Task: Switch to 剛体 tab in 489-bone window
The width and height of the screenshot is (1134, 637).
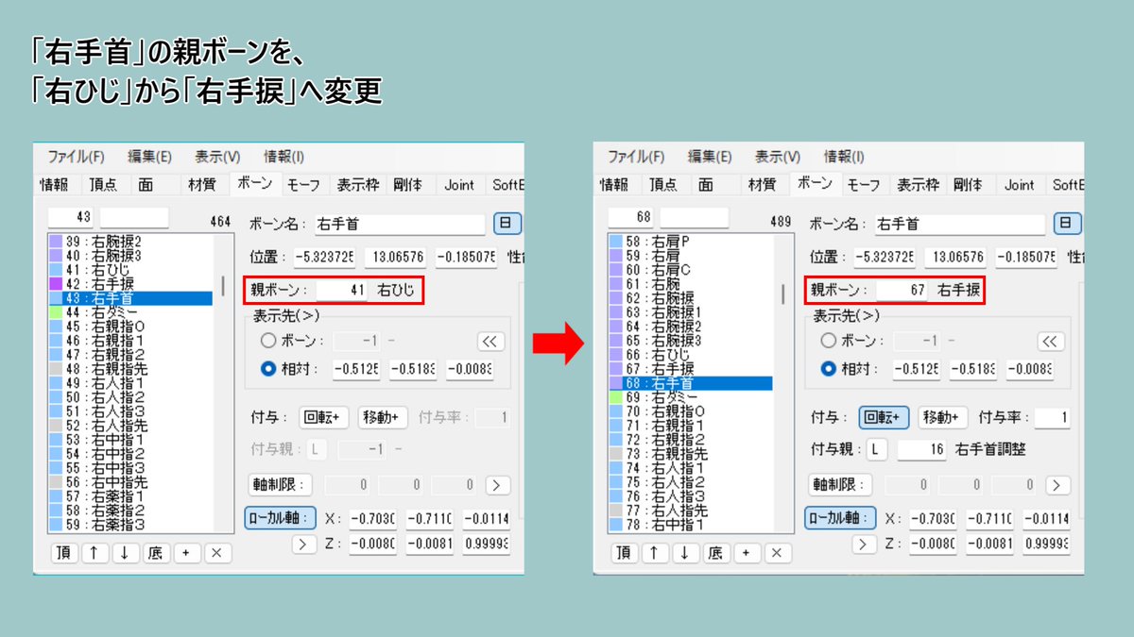Action: [968, 185]
